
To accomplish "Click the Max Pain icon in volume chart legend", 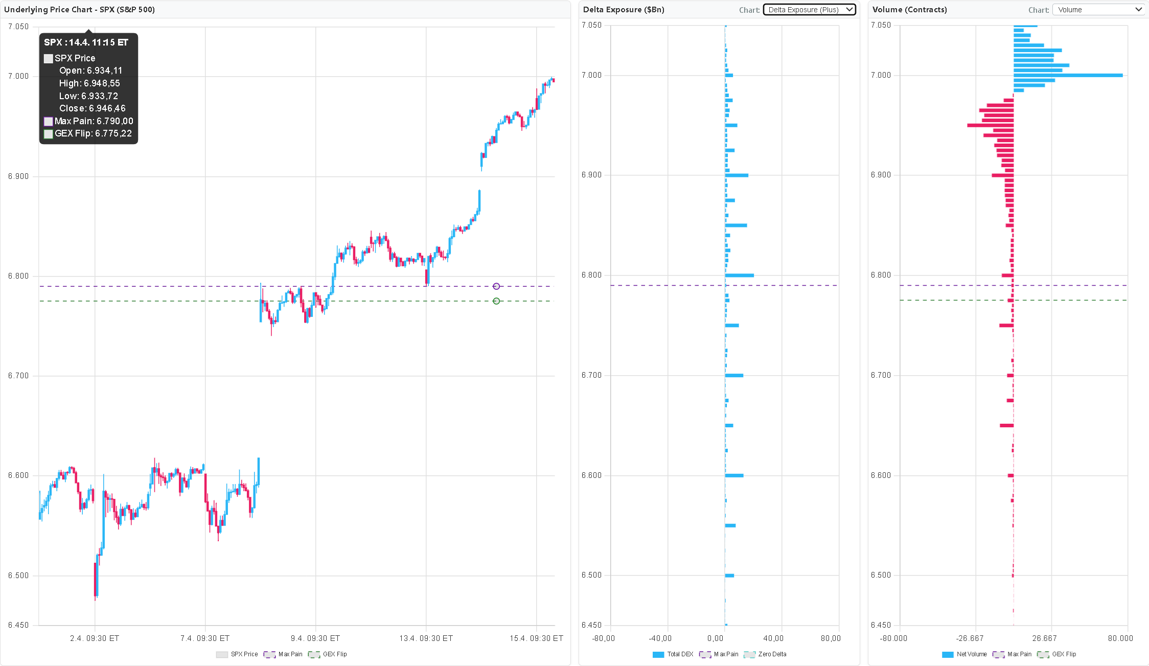I will coord(998,654).
